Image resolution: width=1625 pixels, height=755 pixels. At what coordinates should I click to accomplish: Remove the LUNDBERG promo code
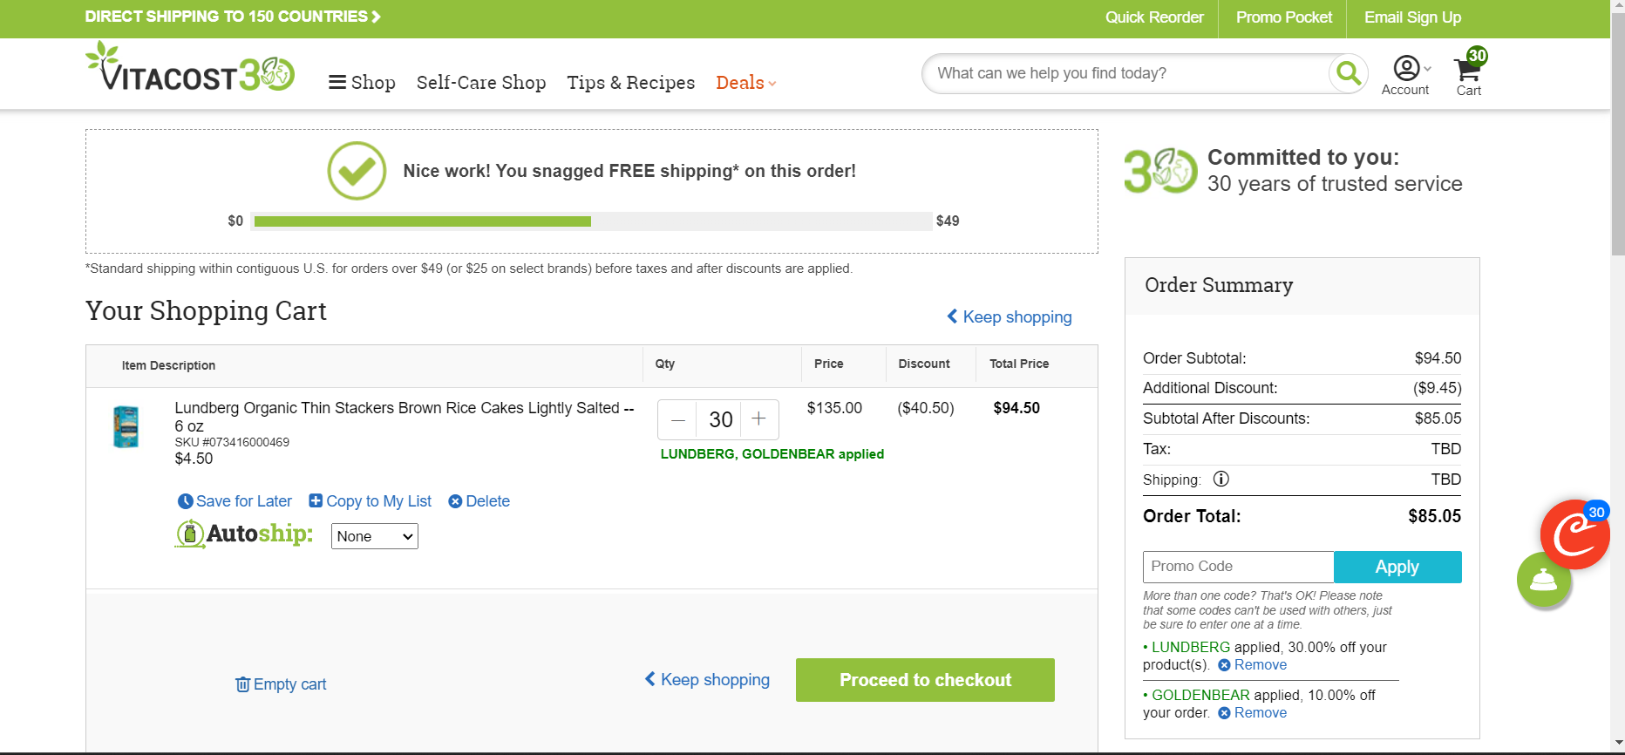pyautogui.click(x=1253, y=665)
